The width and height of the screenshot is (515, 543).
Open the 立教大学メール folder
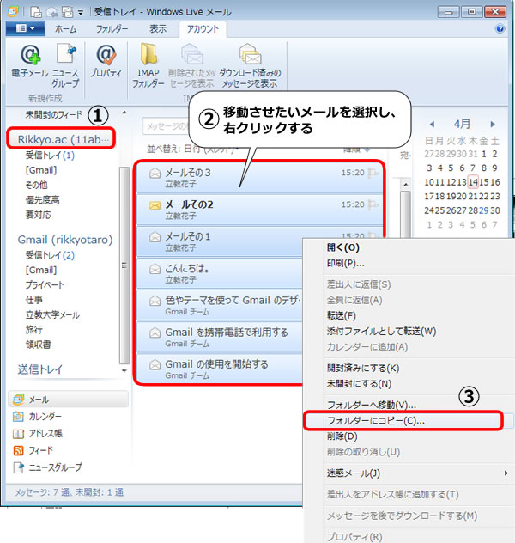point(52,314)
